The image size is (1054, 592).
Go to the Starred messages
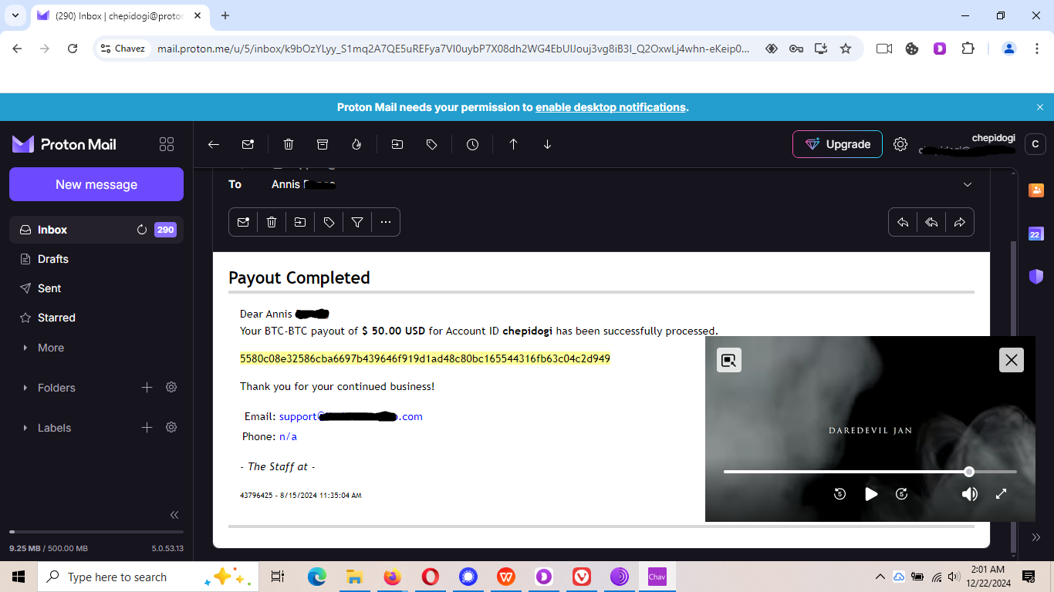click(x=56, y=318)
